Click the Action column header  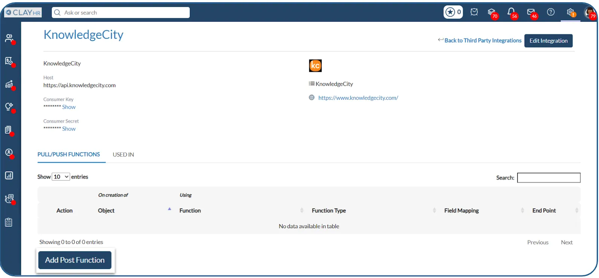tap(64, 211)
